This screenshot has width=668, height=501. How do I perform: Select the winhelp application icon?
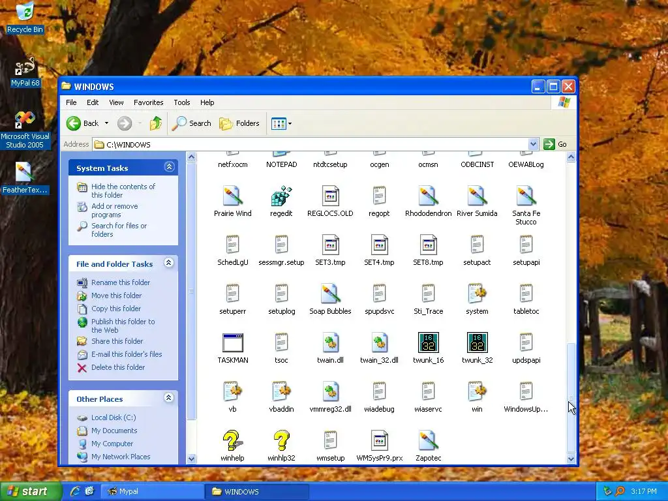click(x=233, y=440)
